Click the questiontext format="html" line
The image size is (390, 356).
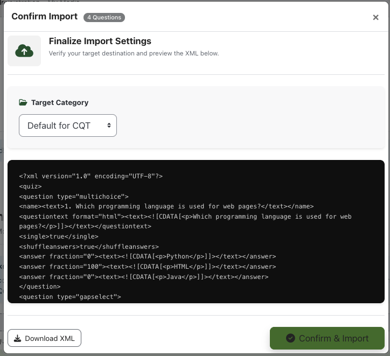tap(185, 221)
